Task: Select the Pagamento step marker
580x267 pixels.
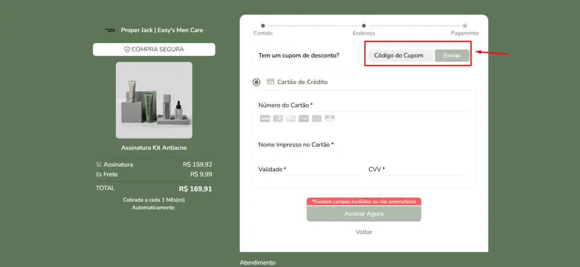Action: pos(465,26)
